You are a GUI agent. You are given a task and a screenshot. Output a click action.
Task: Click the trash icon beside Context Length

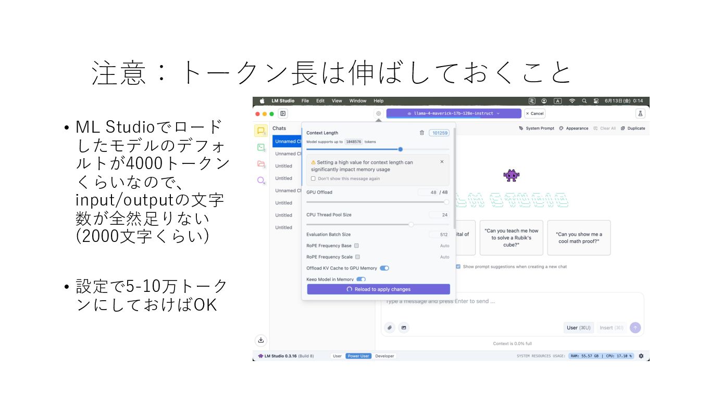pyautogui.click(x=422, y=133)
